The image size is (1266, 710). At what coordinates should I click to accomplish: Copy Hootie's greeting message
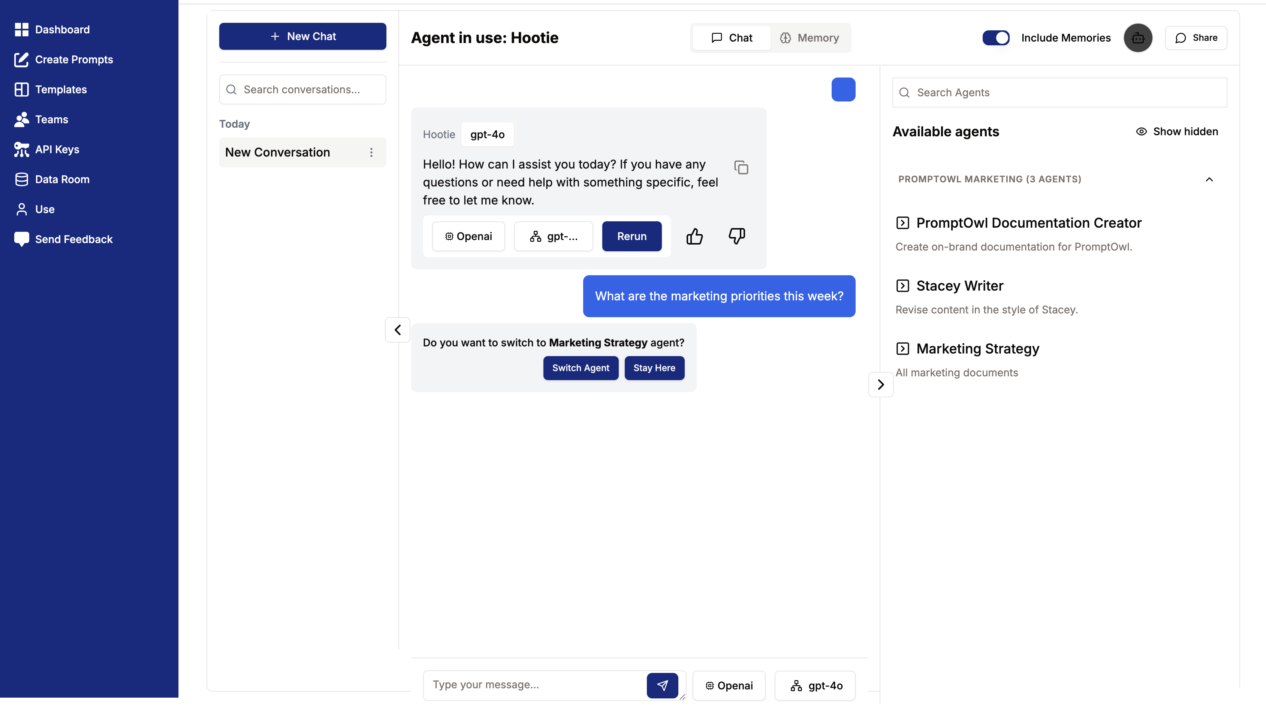point(741,167)
